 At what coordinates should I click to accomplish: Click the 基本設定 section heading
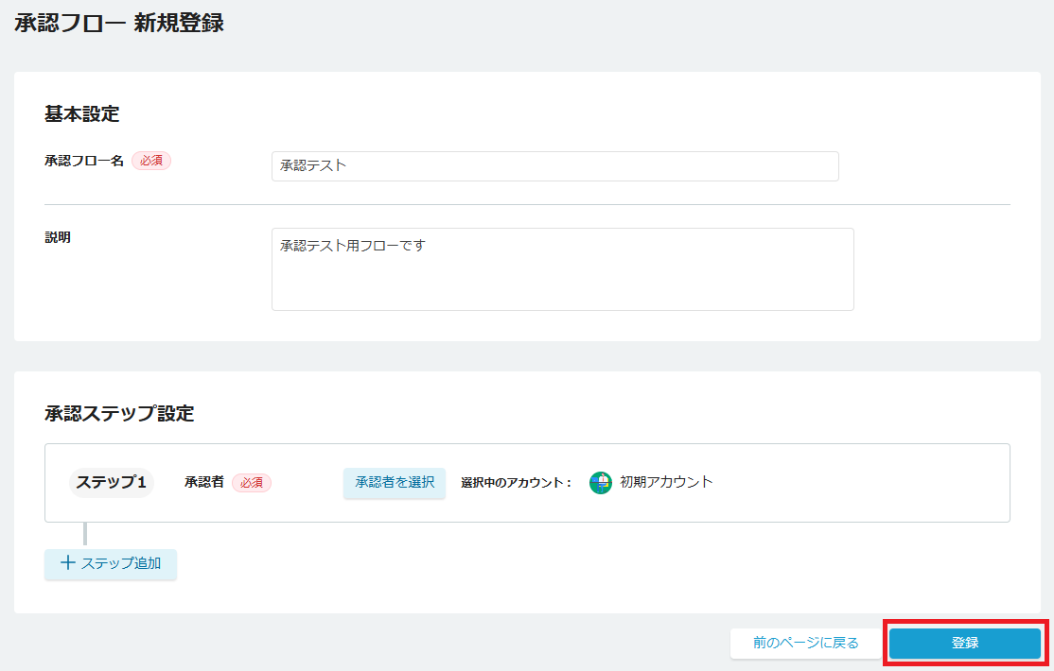(x=82, y=114)
